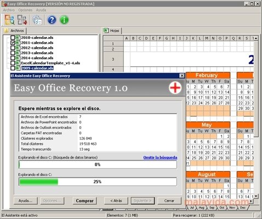Screen dimensions: 262x219
Task: Uncheck the 2011-calendar.xls checkbox
Action: click(x=13, y=43)
